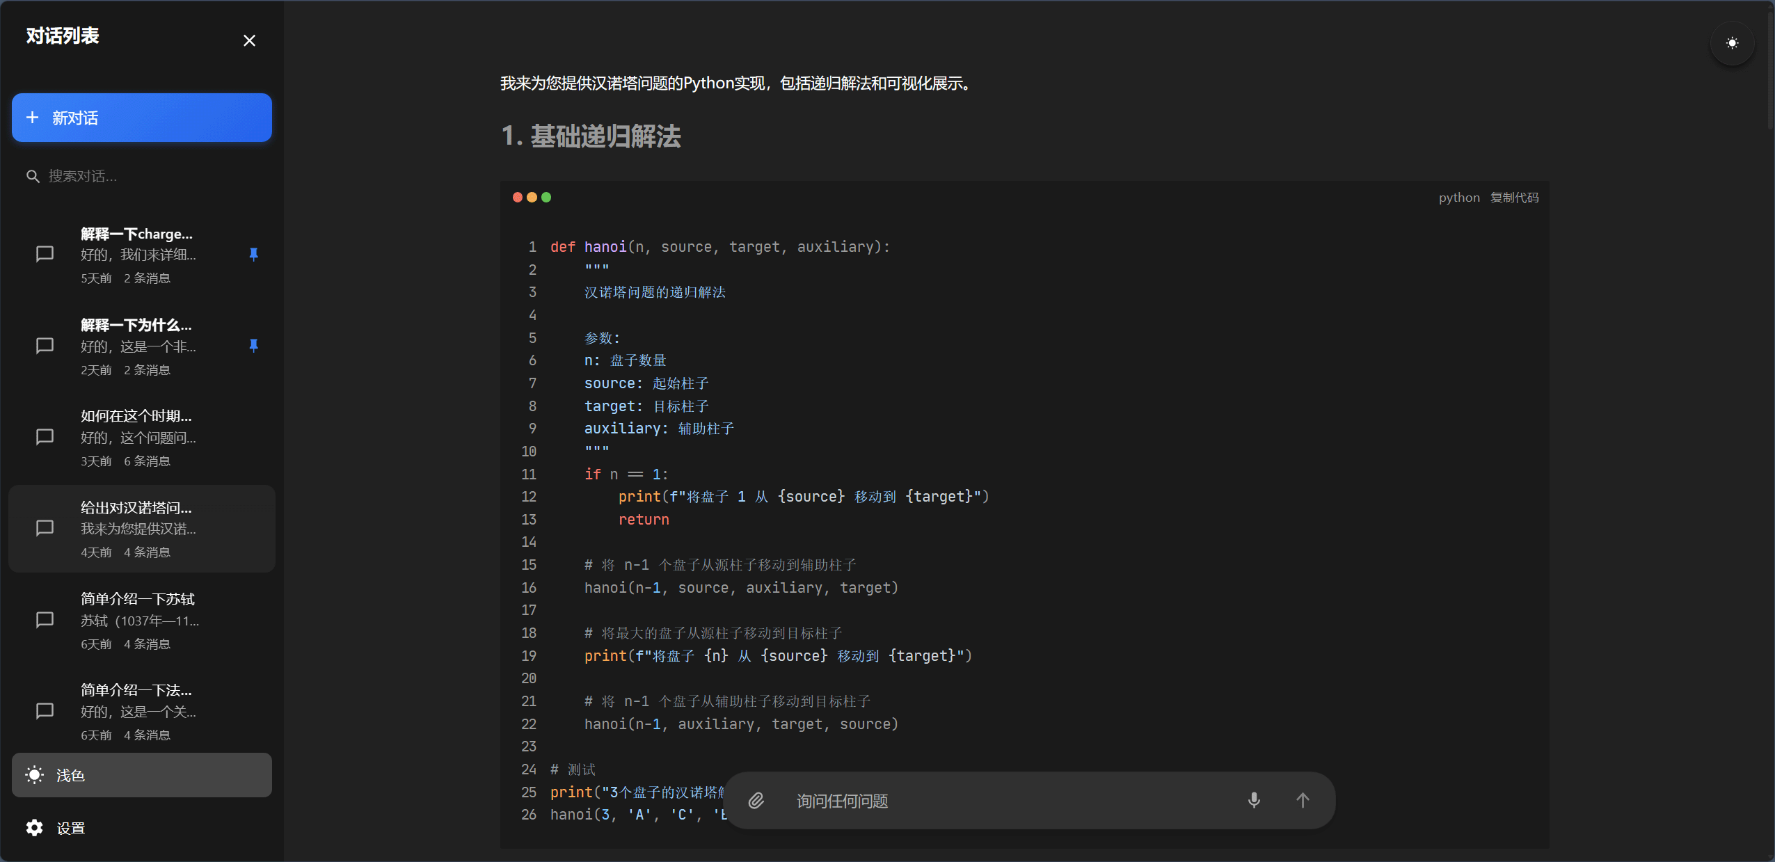
Task: Copy code with 复制代码 button
Action: [1514, 198]
